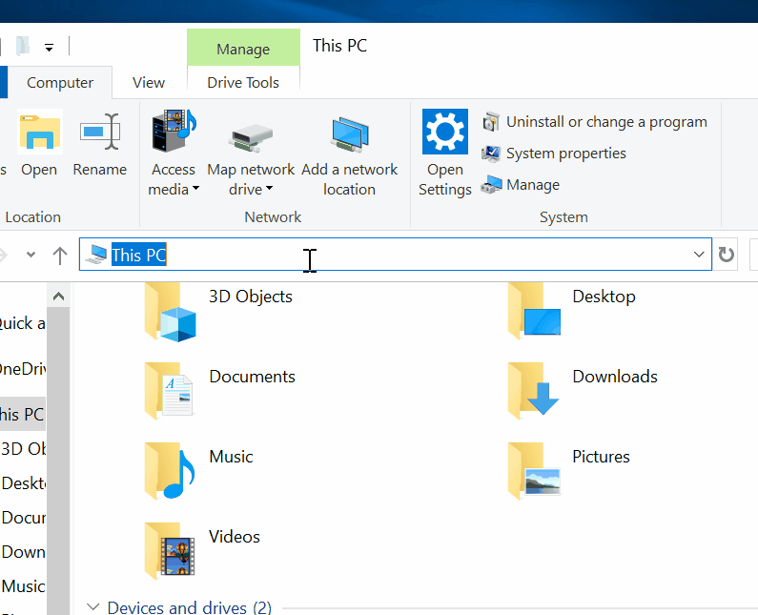This screenshot has width=758, height=615.
Task: Switch to the View ribbon tab
Action: click(x=149, y=83)
